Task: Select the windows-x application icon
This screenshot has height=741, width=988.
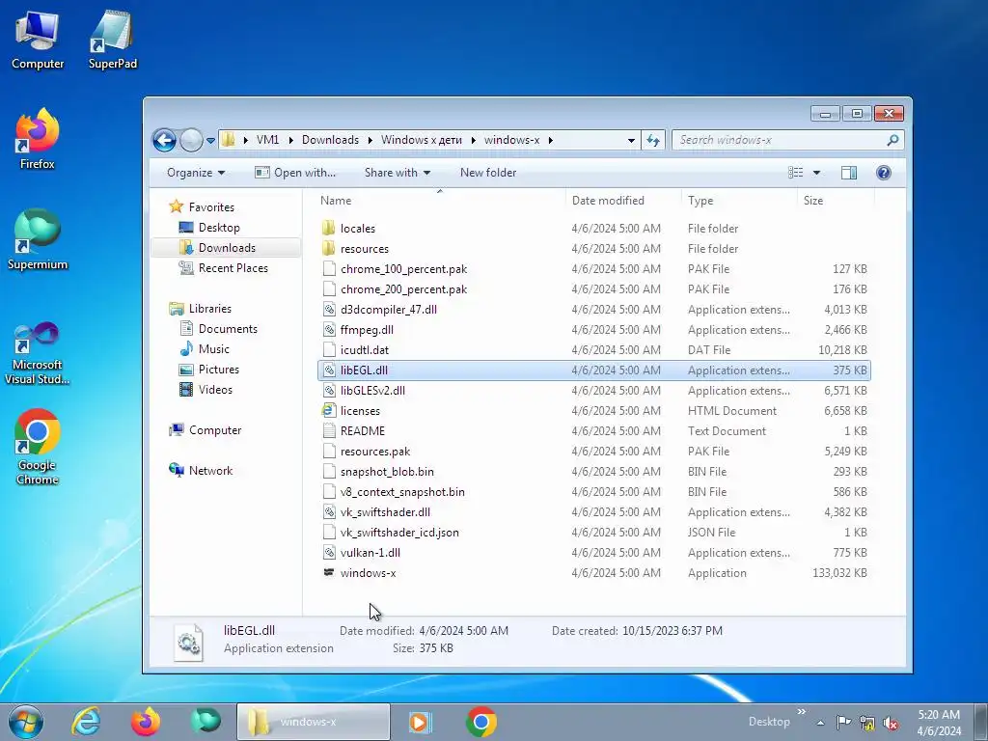Action: pyautogui.click(x=328, y=572)
